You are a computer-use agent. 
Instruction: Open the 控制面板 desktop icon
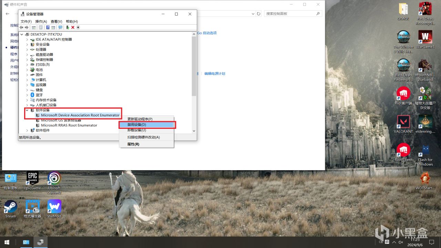click(x=11, y=181)
